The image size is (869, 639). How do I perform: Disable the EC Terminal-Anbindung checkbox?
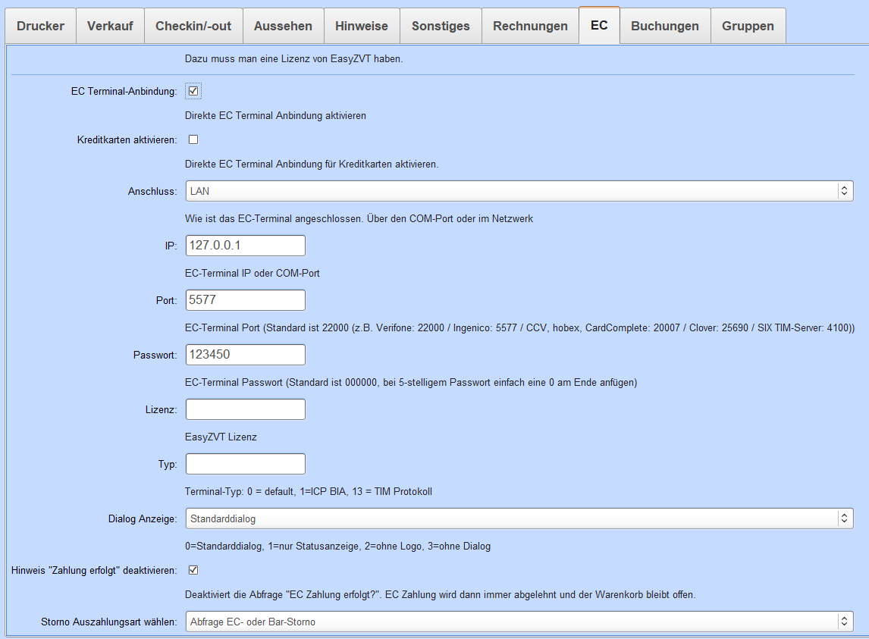coord(193,92)
